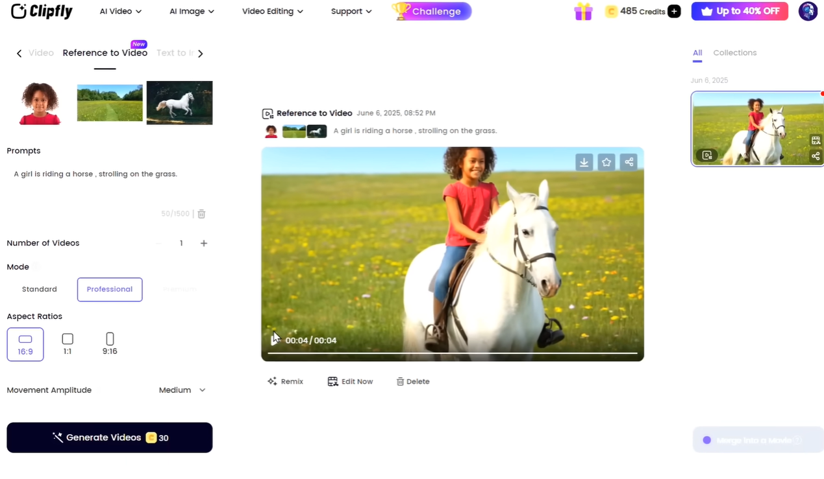The image size is (824, 479).
Task: Increase number of videos with plus
Action: (x=204, y=243)
